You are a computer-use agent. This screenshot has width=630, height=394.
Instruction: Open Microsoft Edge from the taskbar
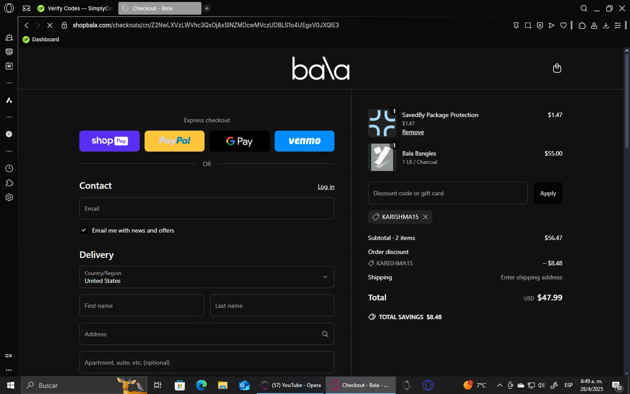[x=201, y=385]
